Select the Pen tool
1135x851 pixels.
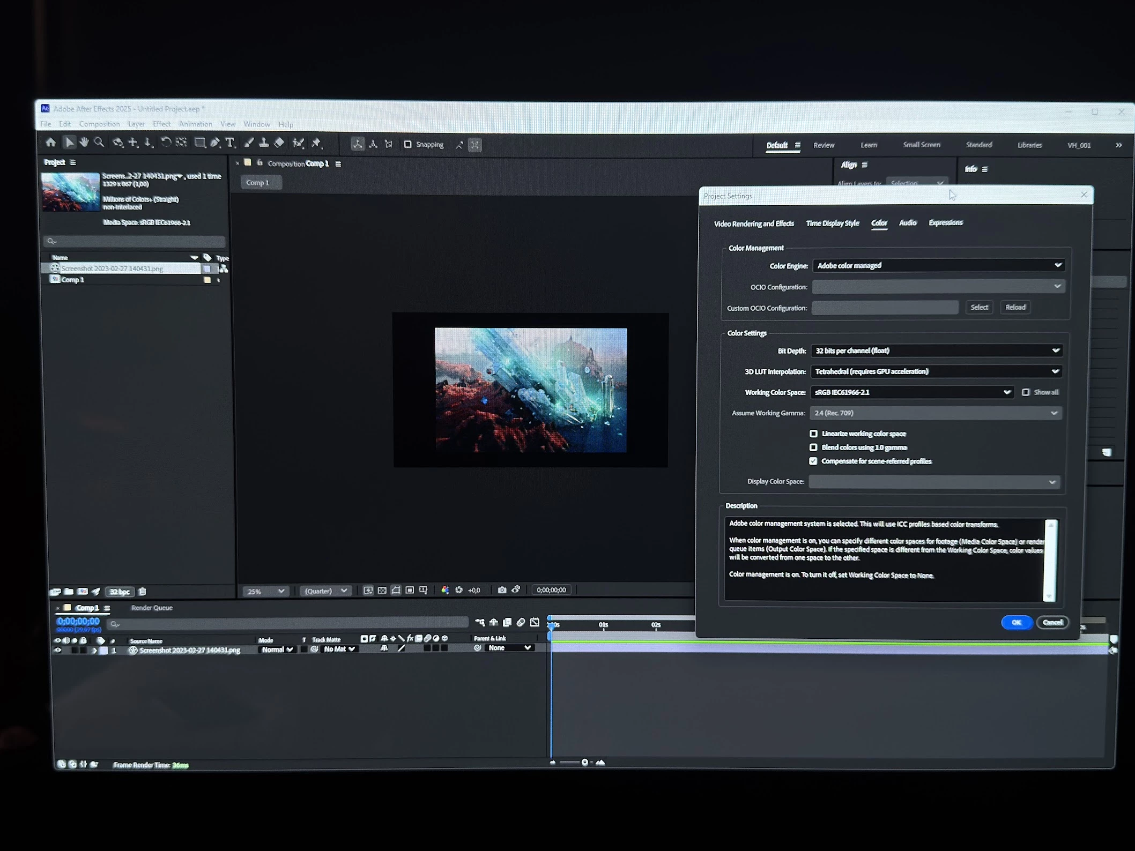tap(215, 143)
